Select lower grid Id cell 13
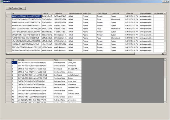The image size is (170, 120). click(15, 100)
